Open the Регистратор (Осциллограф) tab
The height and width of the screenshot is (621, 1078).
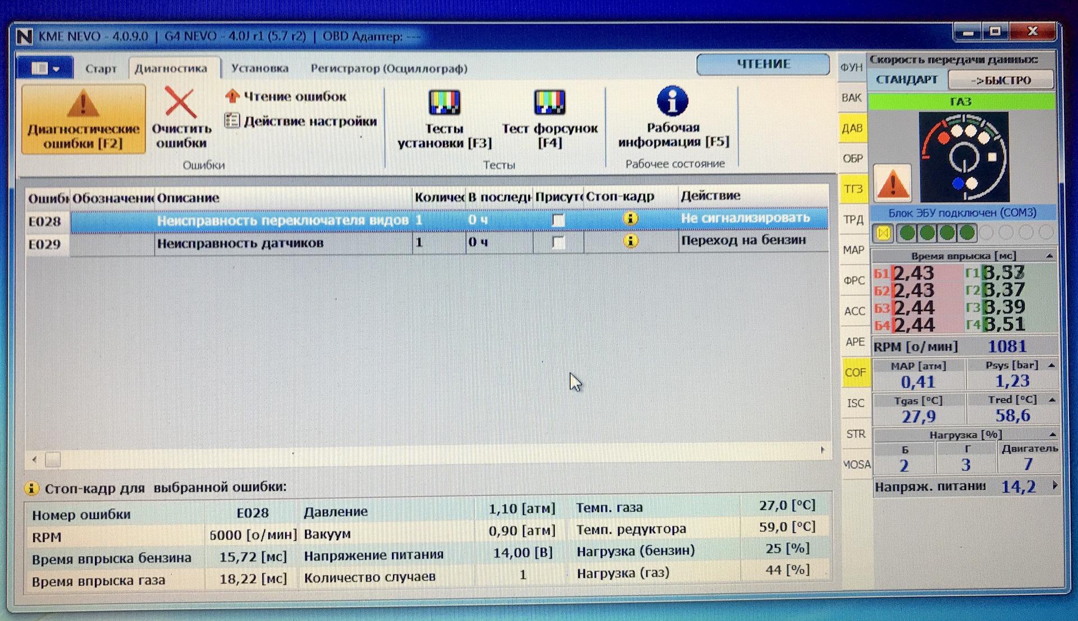[x=389, y=68]
